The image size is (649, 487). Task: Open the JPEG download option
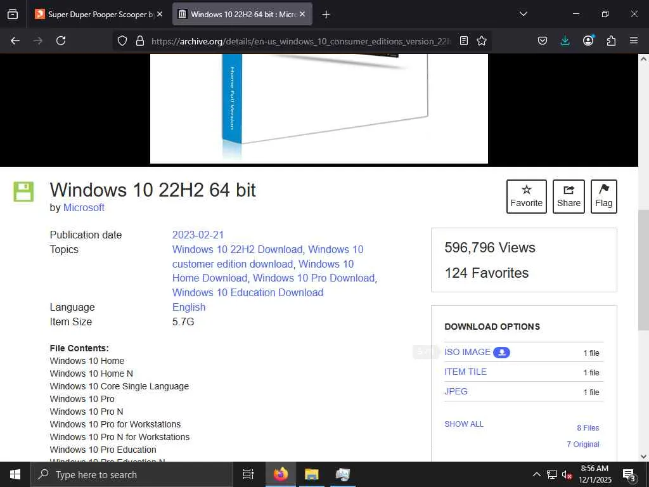456,391
